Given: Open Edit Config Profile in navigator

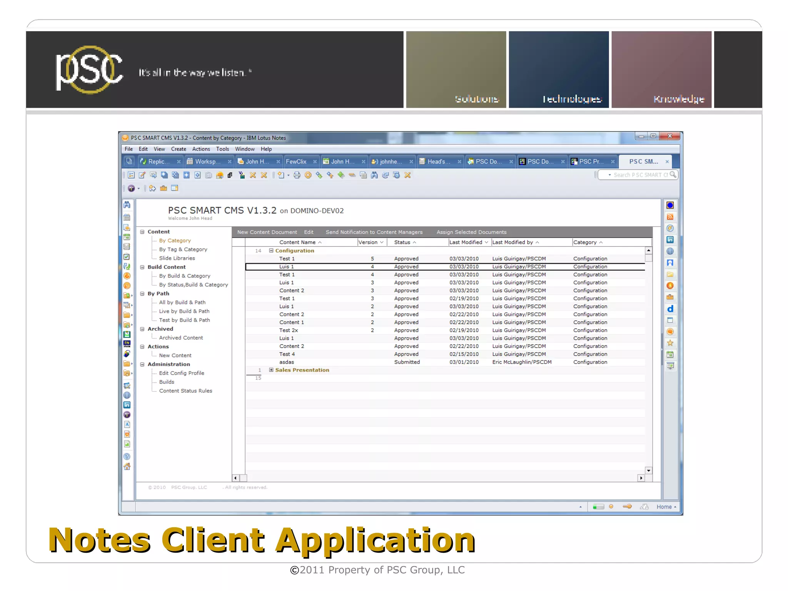Looking at the screenshot, I should point(182,373).
